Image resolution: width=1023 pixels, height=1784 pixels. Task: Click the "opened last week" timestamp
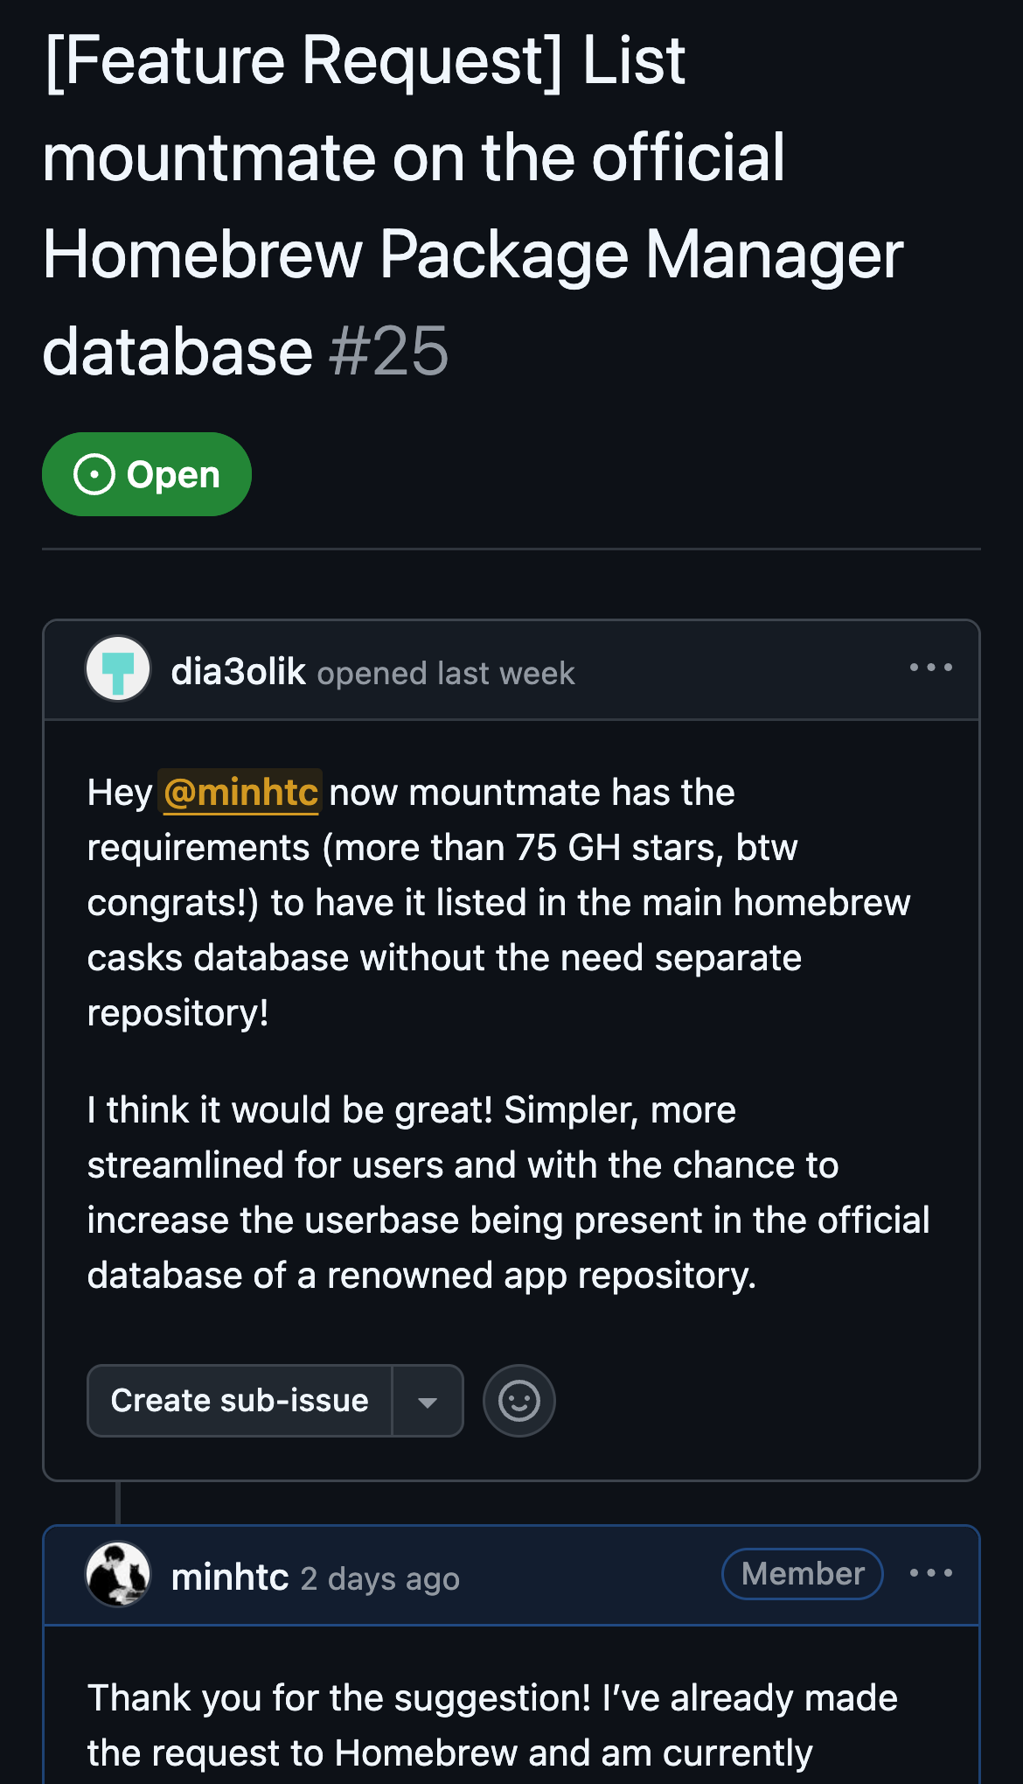point(446,674)
